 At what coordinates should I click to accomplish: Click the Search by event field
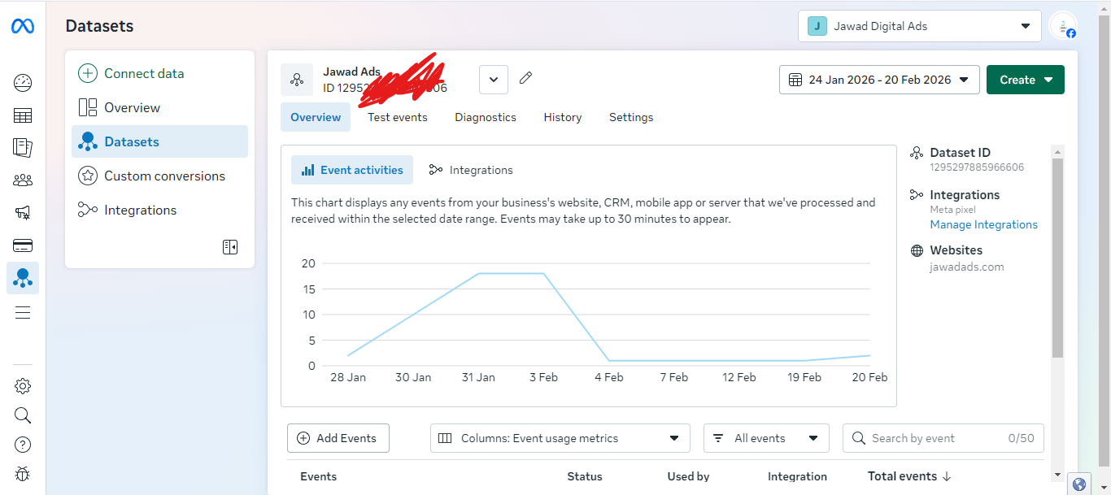(x=935, y=438)
